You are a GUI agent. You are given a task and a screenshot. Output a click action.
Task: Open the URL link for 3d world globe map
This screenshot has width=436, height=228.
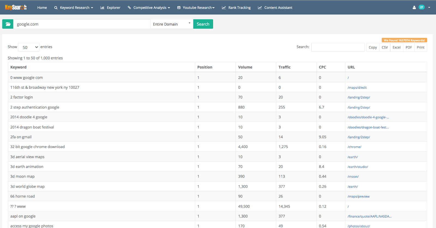point(353,187)
